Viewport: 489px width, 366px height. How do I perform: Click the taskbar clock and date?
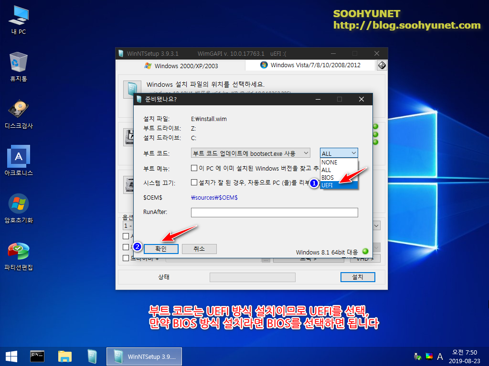click(x=464, y=356)
